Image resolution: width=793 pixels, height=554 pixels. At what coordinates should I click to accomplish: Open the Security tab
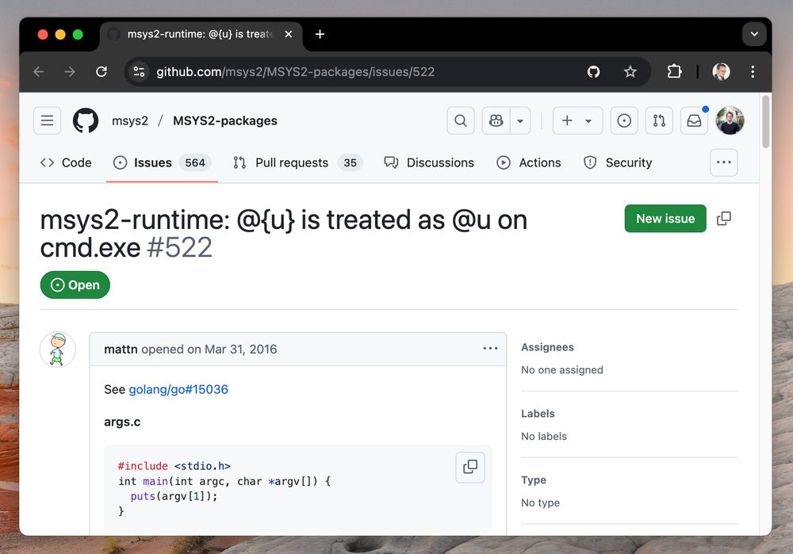click(618, 162)
